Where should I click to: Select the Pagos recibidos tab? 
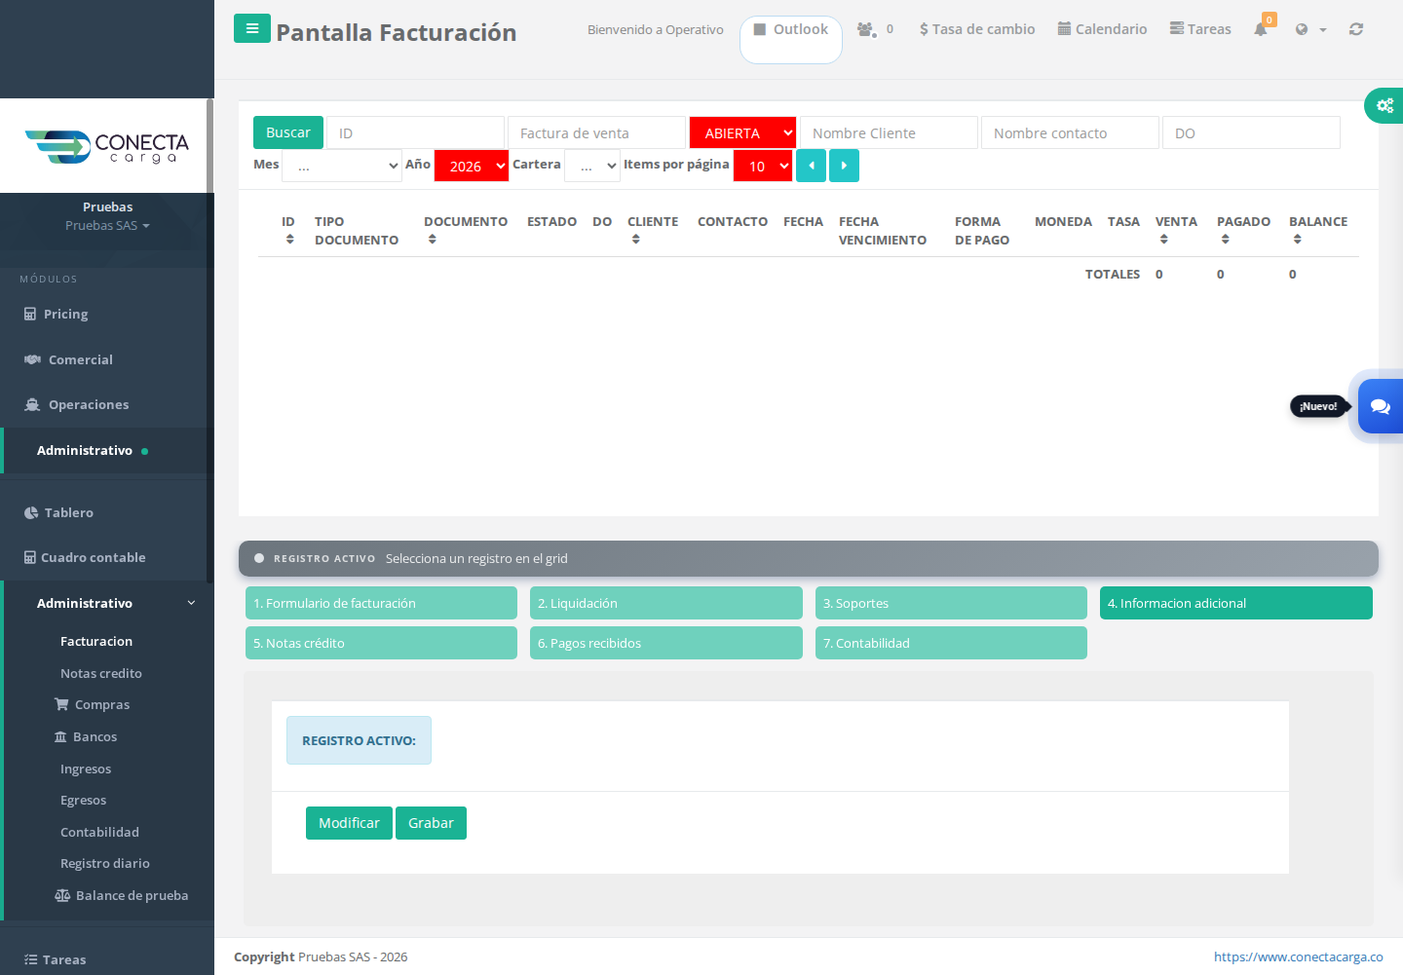coord(666,643)
